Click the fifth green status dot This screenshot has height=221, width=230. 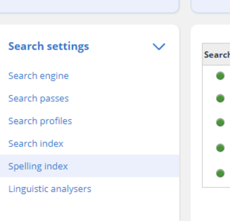pos(220,173)
